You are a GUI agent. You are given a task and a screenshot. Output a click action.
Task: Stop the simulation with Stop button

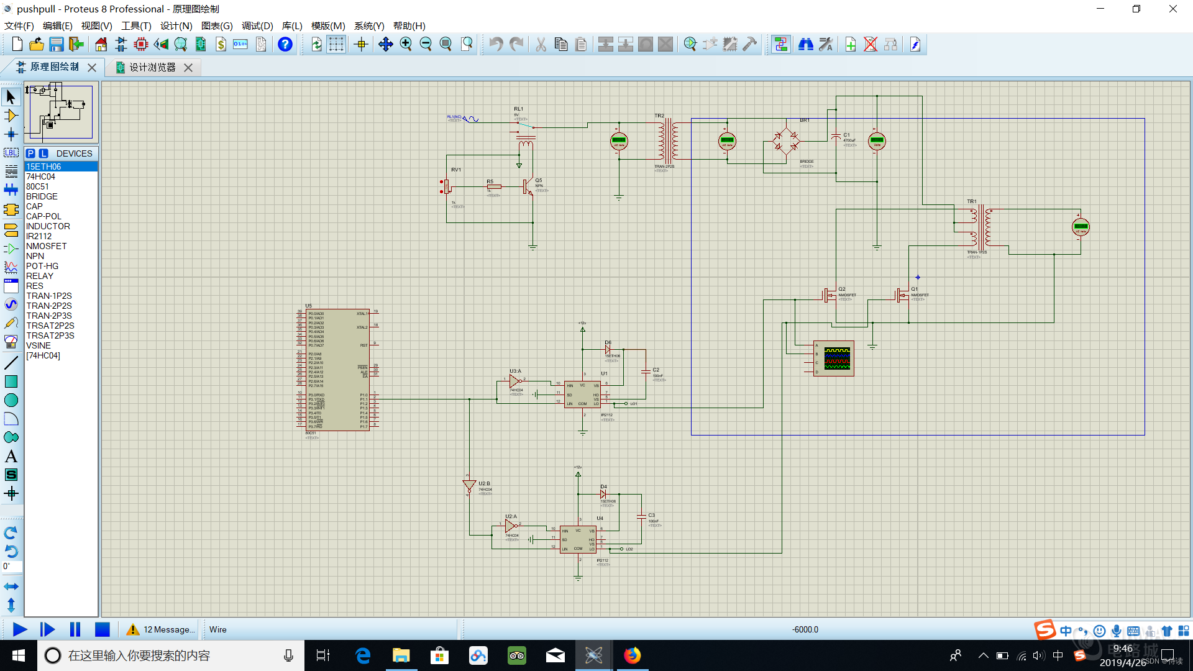click(x=102, y=629)
